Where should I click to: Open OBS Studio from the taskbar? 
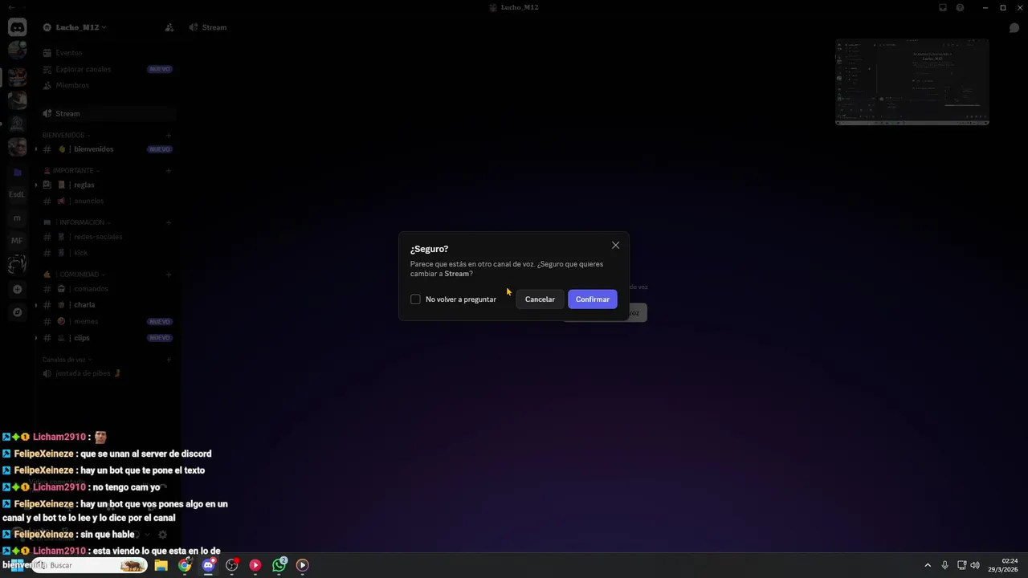[x=232, y=565]
